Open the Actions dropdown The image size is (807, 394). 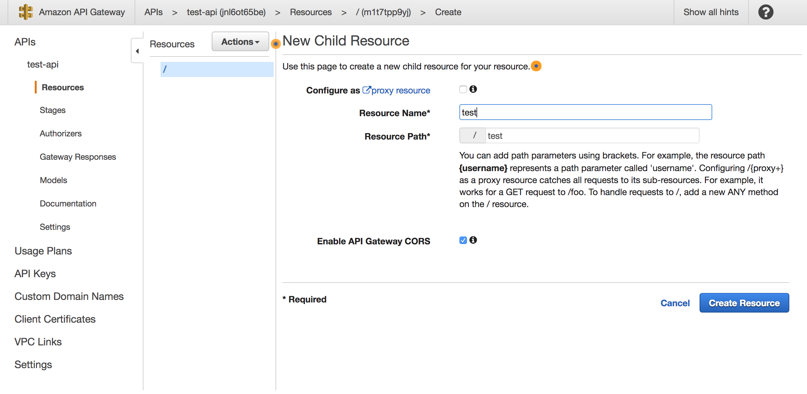click(240, 41)
